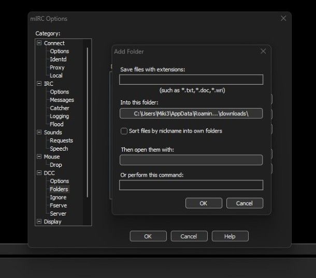Select Options under IRC

[x=60, y=92]
